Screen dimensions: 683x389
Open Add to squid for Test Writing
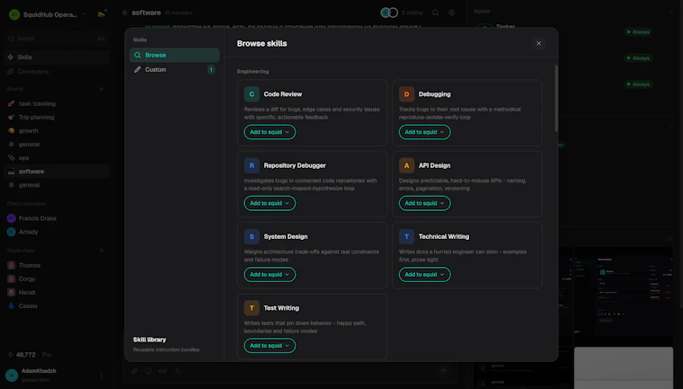(x=270, y=346)
